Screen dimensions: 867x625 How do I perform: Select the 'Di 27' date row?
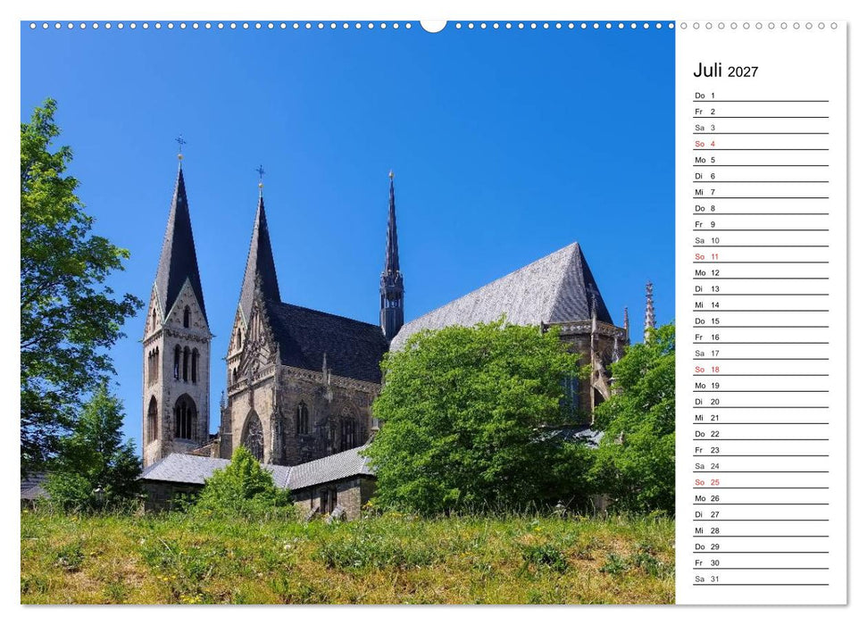(761, 514)
